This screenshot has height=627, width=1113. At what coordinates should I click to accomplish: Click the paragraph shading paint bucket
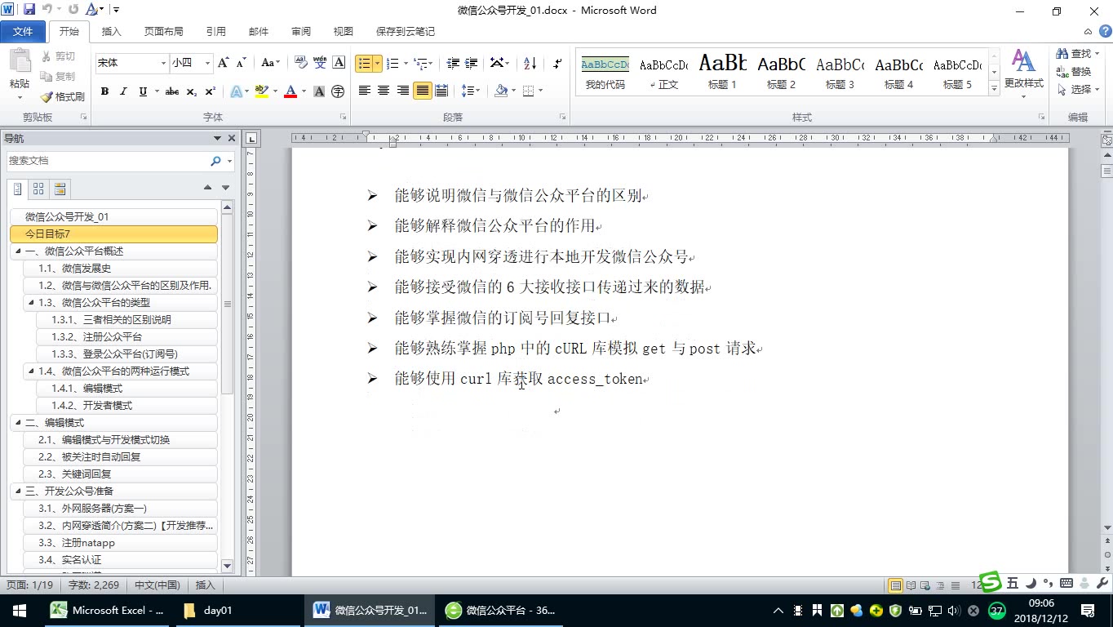(501, 91)
